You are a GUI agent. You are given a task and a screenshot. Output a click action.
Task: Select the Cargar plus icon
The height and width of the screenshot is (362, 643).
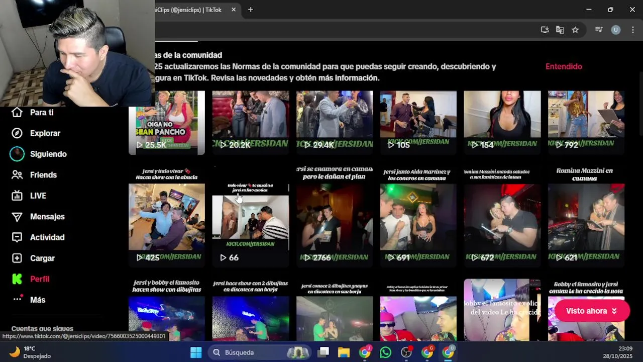pyautogui.click(x=17, y=258)
